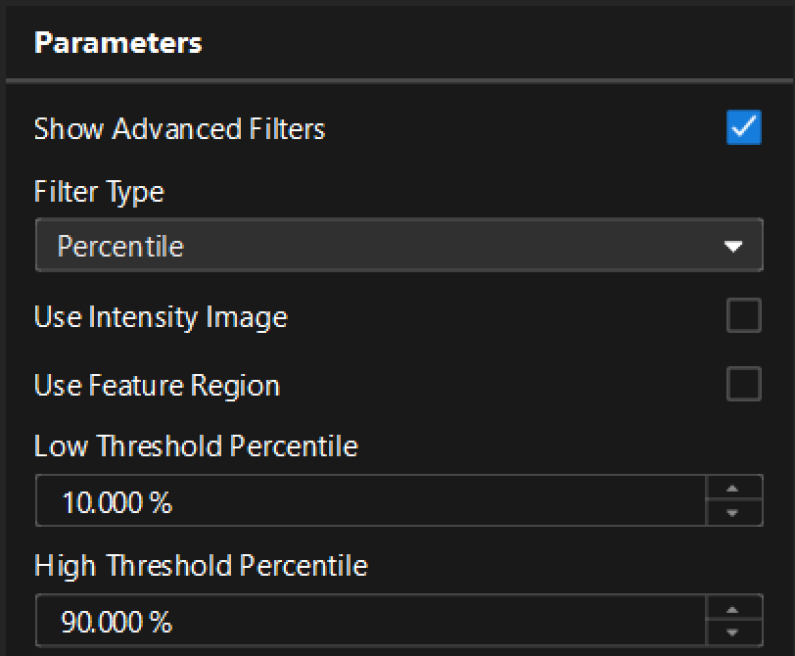Click the Parameters panel header
795x656 pixels.
pos(117,43)
